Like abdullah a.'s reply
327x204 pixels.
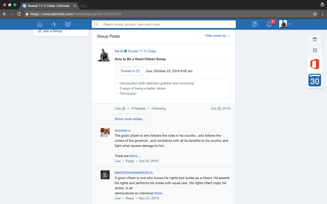point(118,161)
